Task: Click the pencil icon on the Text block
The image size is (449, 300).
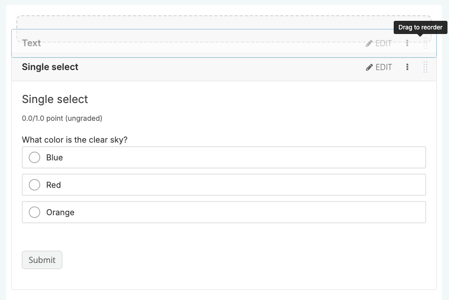Action: pos(369,44)
